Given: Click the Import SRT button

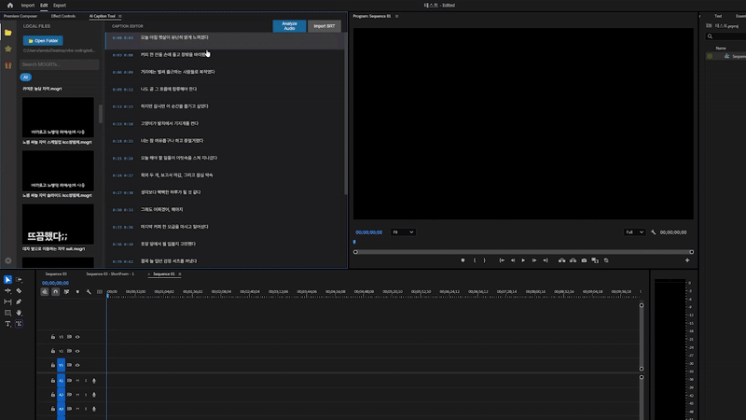Looking at the screenshot, I should (325, 26).
